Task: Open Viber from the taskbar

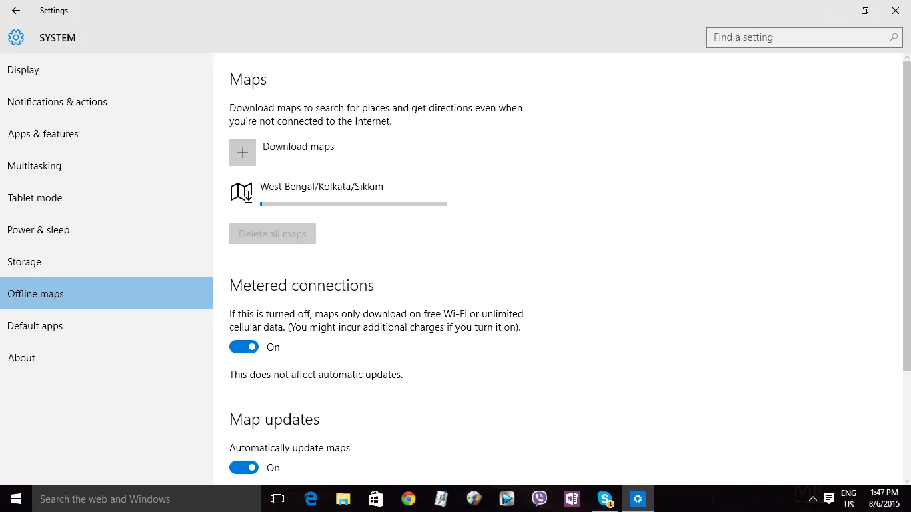Action: 540,499
